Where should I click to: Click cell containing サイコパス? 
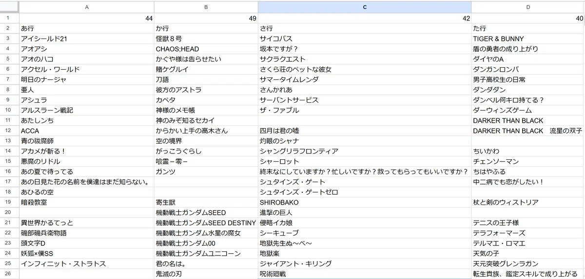pos(365,39)
